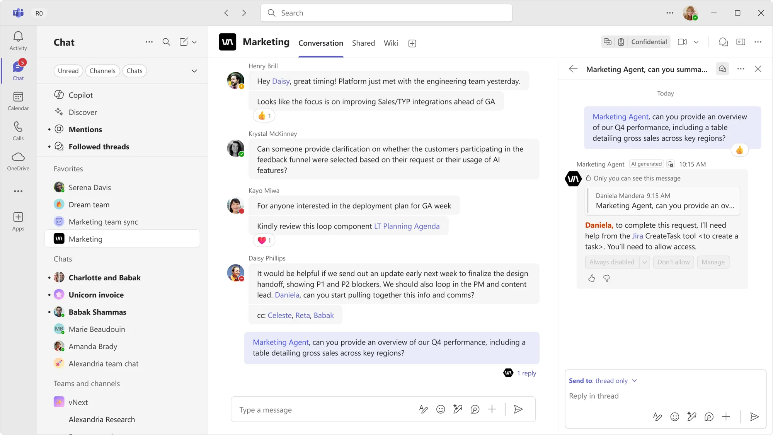Switch to the Wiki tab
Viewport: 773px width, 435px height.
391,43
